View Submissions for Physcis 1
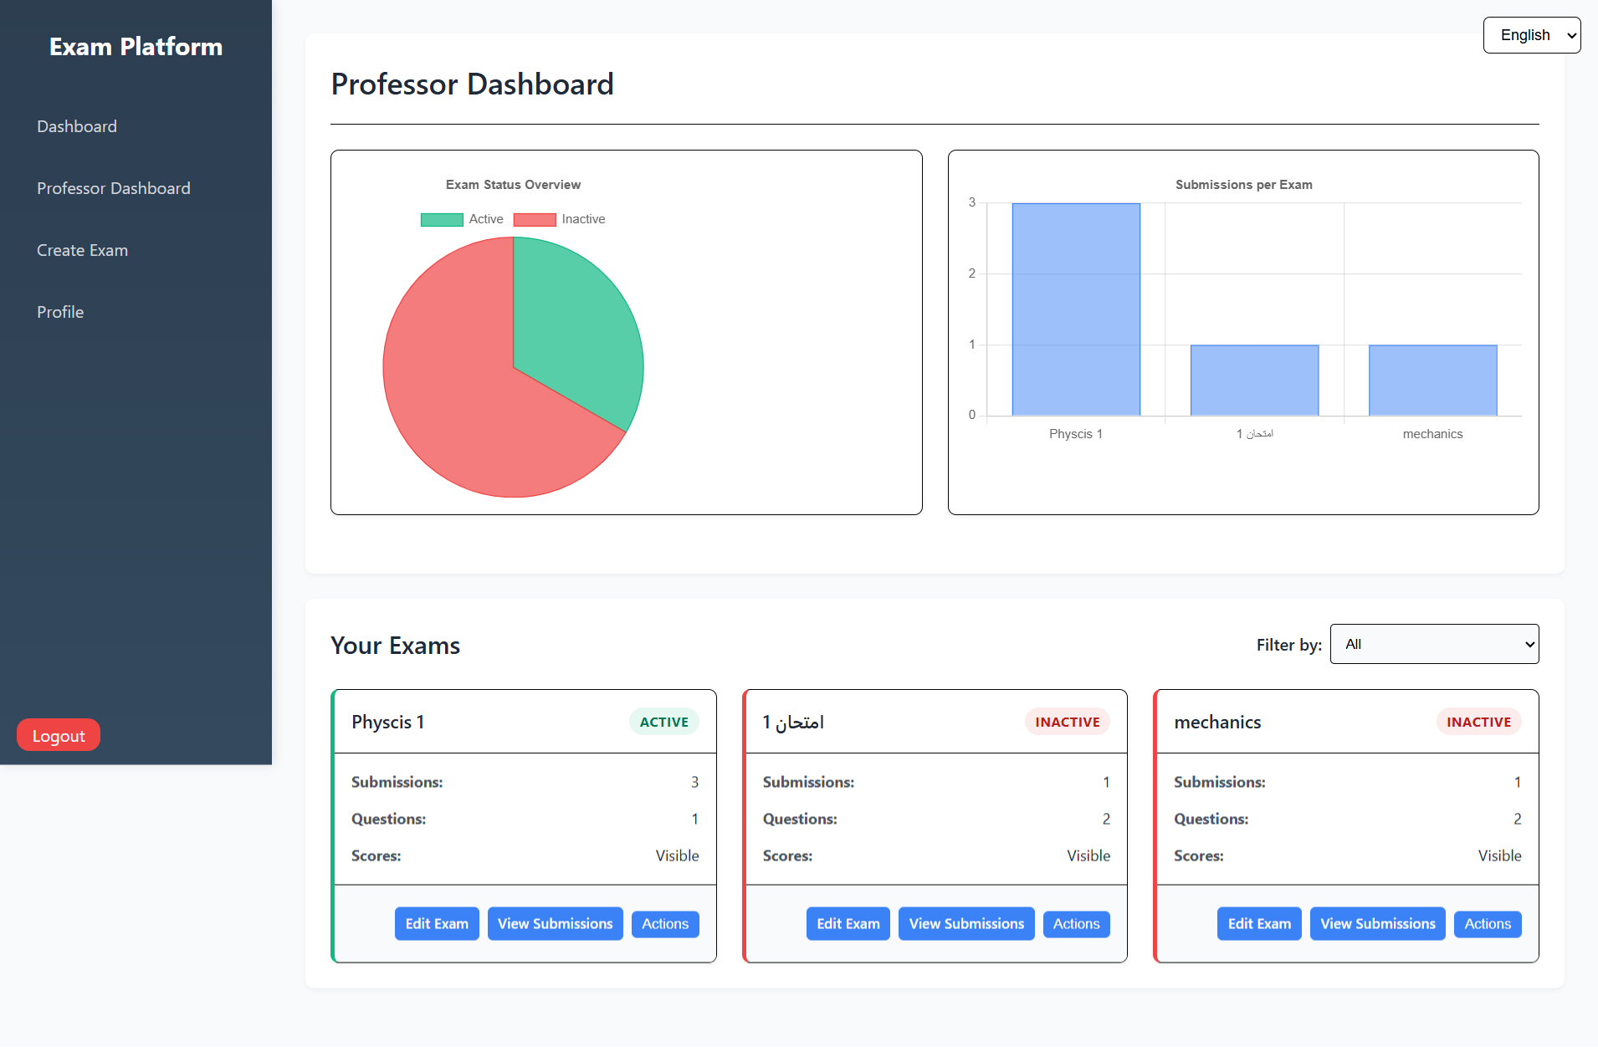The height and width of the screenshot is (1047, 1598). 555,923
